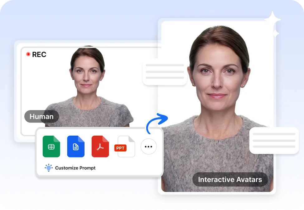Open more file formats via three-dot button
The width and height of the screenshot is (304, 210).
(148, 147)
